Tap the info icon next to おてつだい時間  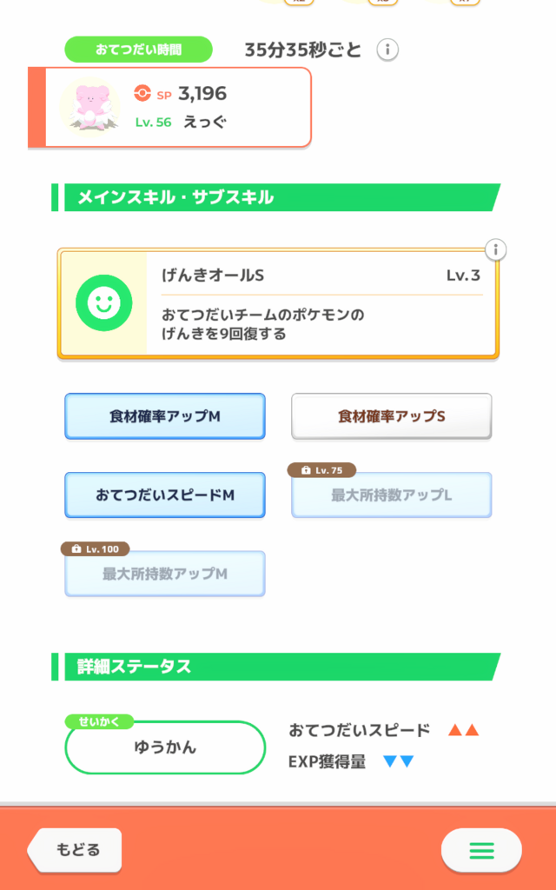387,50
